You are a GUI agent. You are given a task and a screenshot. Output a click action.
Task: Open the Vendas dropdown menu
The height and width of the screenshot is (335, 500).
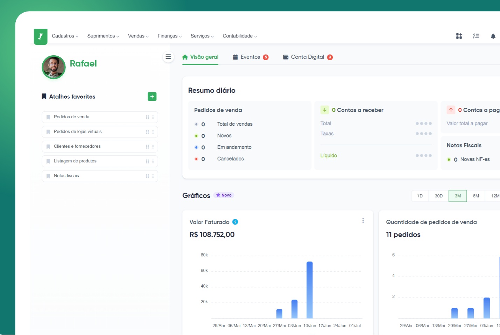click(x=138, y=36)
